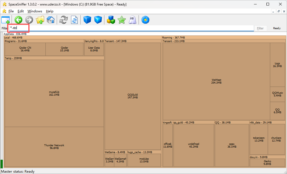Click the SpaceSniffer icon in the menu bar
287x174 pixels.
click(x=4, y=11)
